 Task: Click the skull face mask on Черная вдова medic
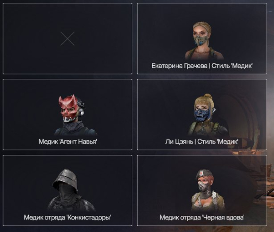[x=203, y=187]
